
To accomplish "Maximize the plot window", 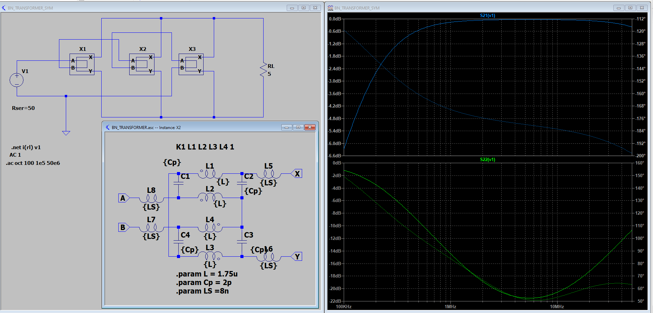I will [630, 8].
